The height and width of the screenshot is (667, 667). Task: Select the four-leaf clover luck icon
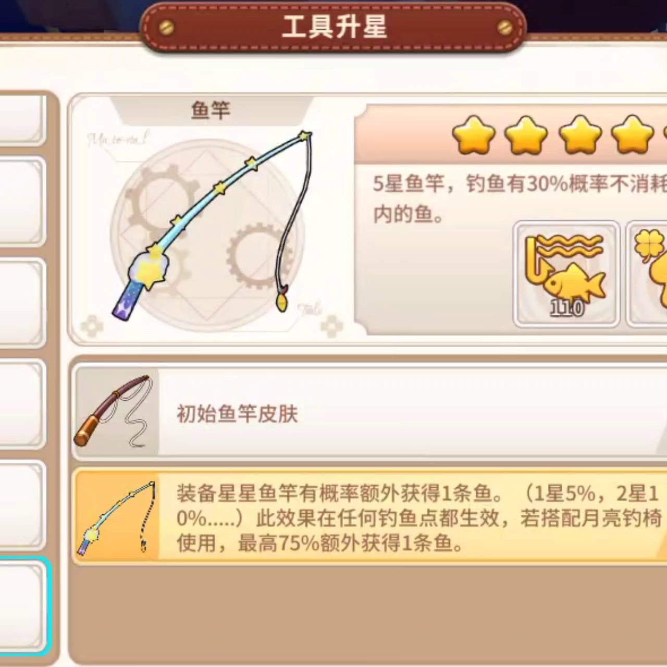pos(647,274)
